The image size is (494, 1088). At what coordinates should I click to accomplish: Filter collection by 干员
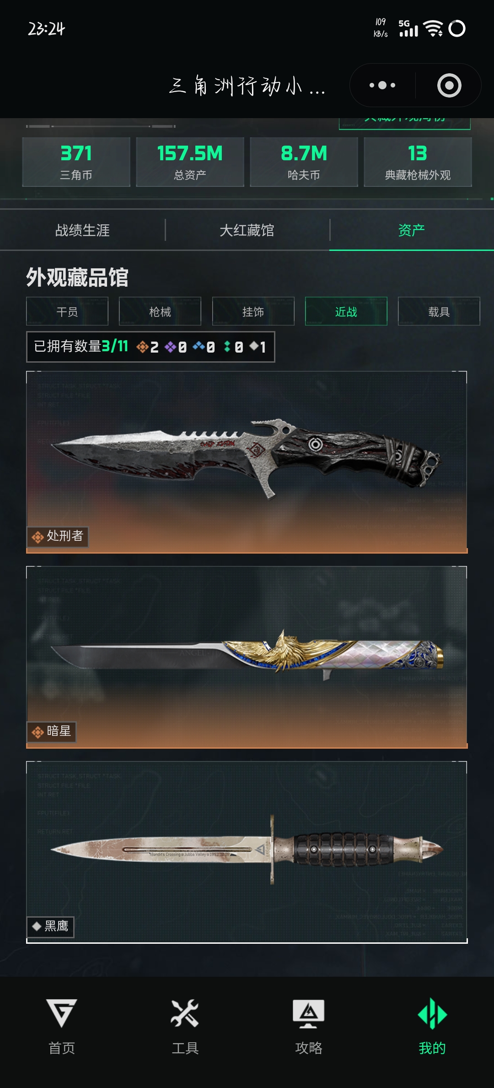click(x=67, y=311)
